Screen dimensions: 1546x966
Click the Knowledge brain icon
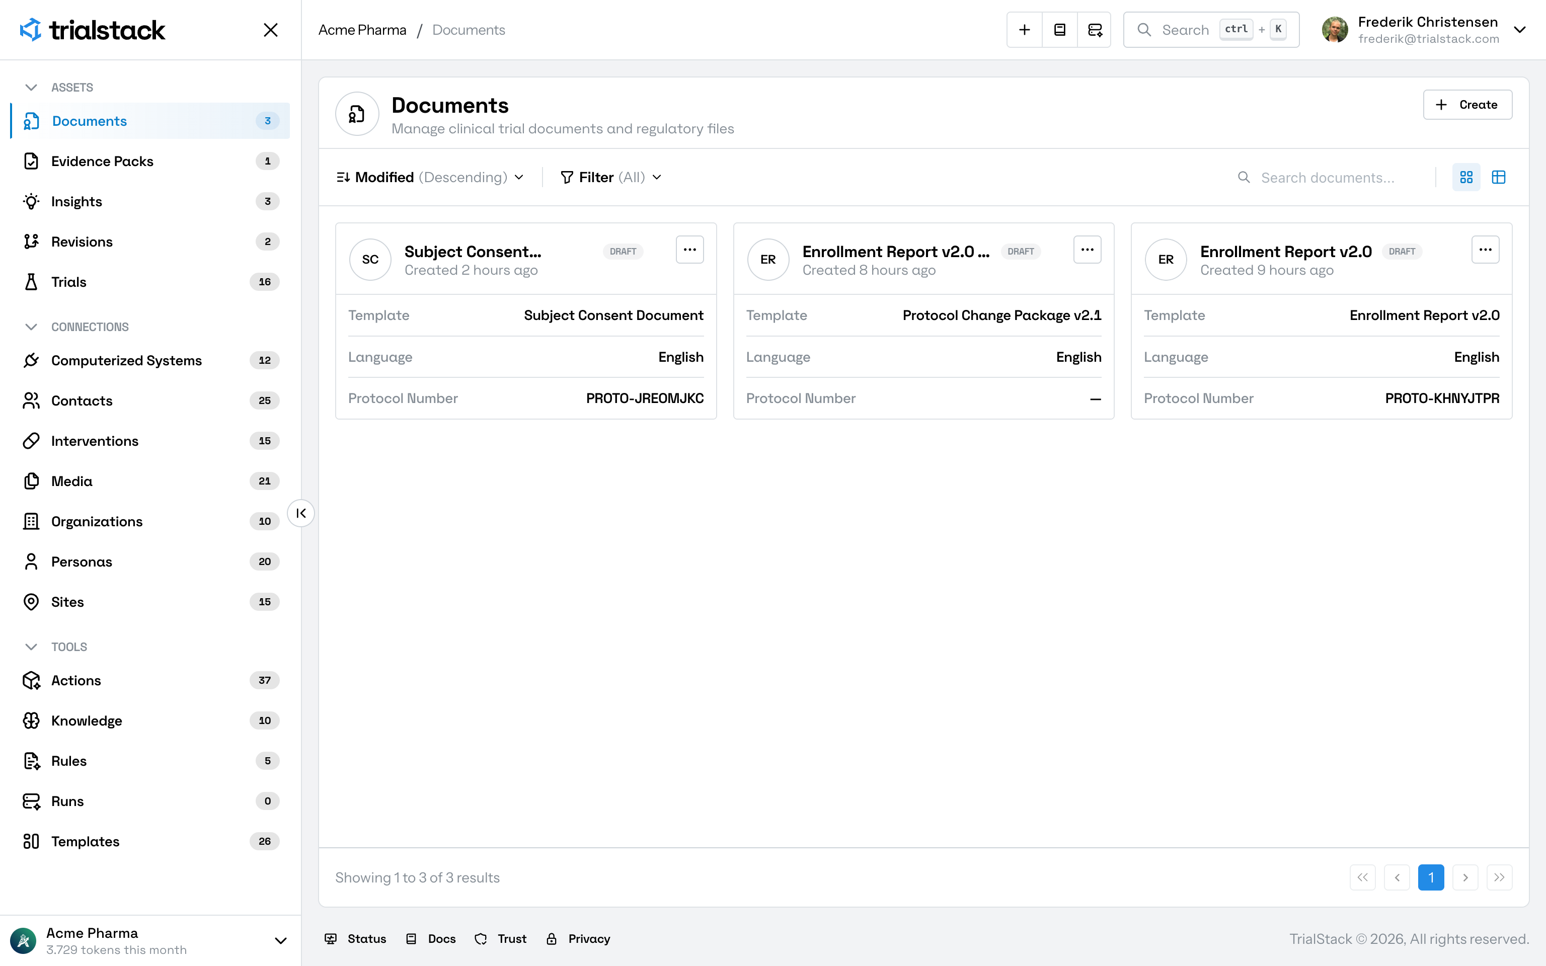click(31, 720)
